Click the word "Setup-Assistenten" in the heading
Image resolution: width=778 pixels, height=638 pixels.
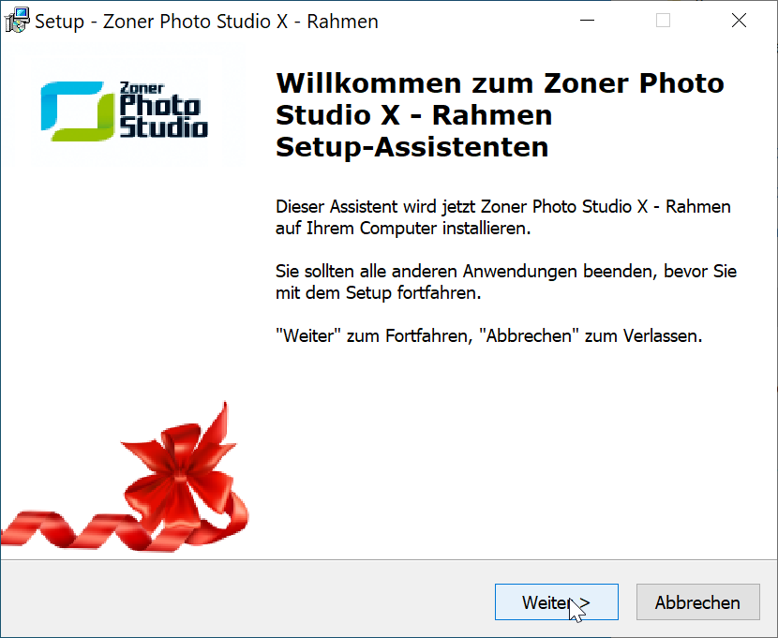(412, 148)
